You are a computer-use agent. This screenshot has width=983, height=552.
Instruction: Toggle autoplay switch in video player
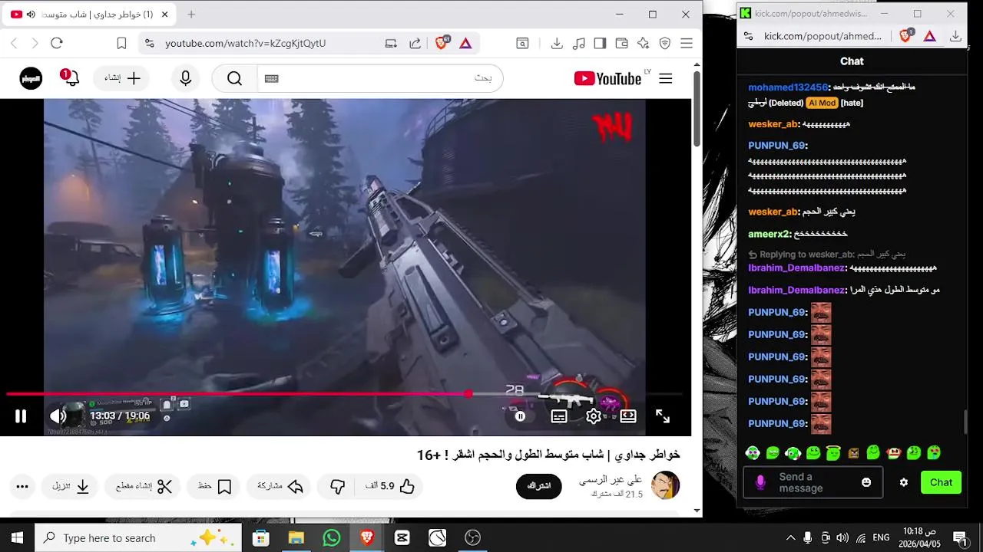[520, 416]
